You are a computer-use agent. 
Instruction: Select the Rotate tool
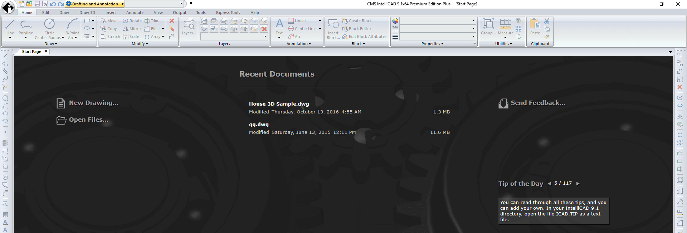[132, 21]
